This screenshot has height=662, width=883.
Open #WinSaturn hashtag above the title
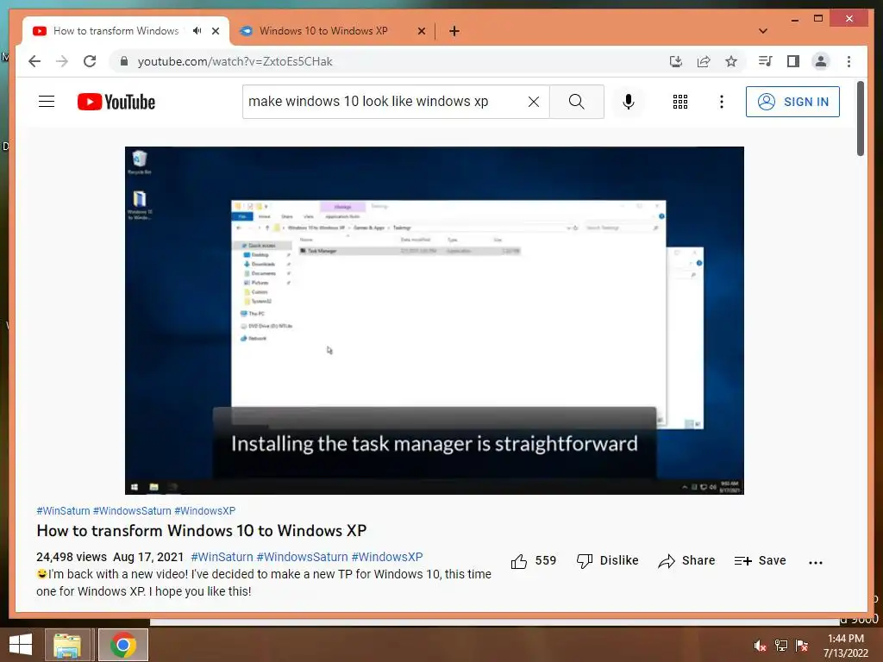63,510
